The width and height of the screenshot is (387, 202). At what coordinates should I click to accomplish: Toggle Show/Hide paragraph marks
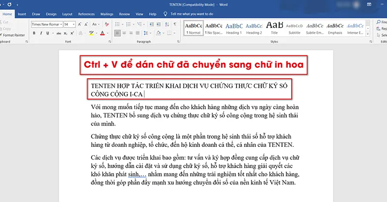pyautogui.click(x=175, y=24)
